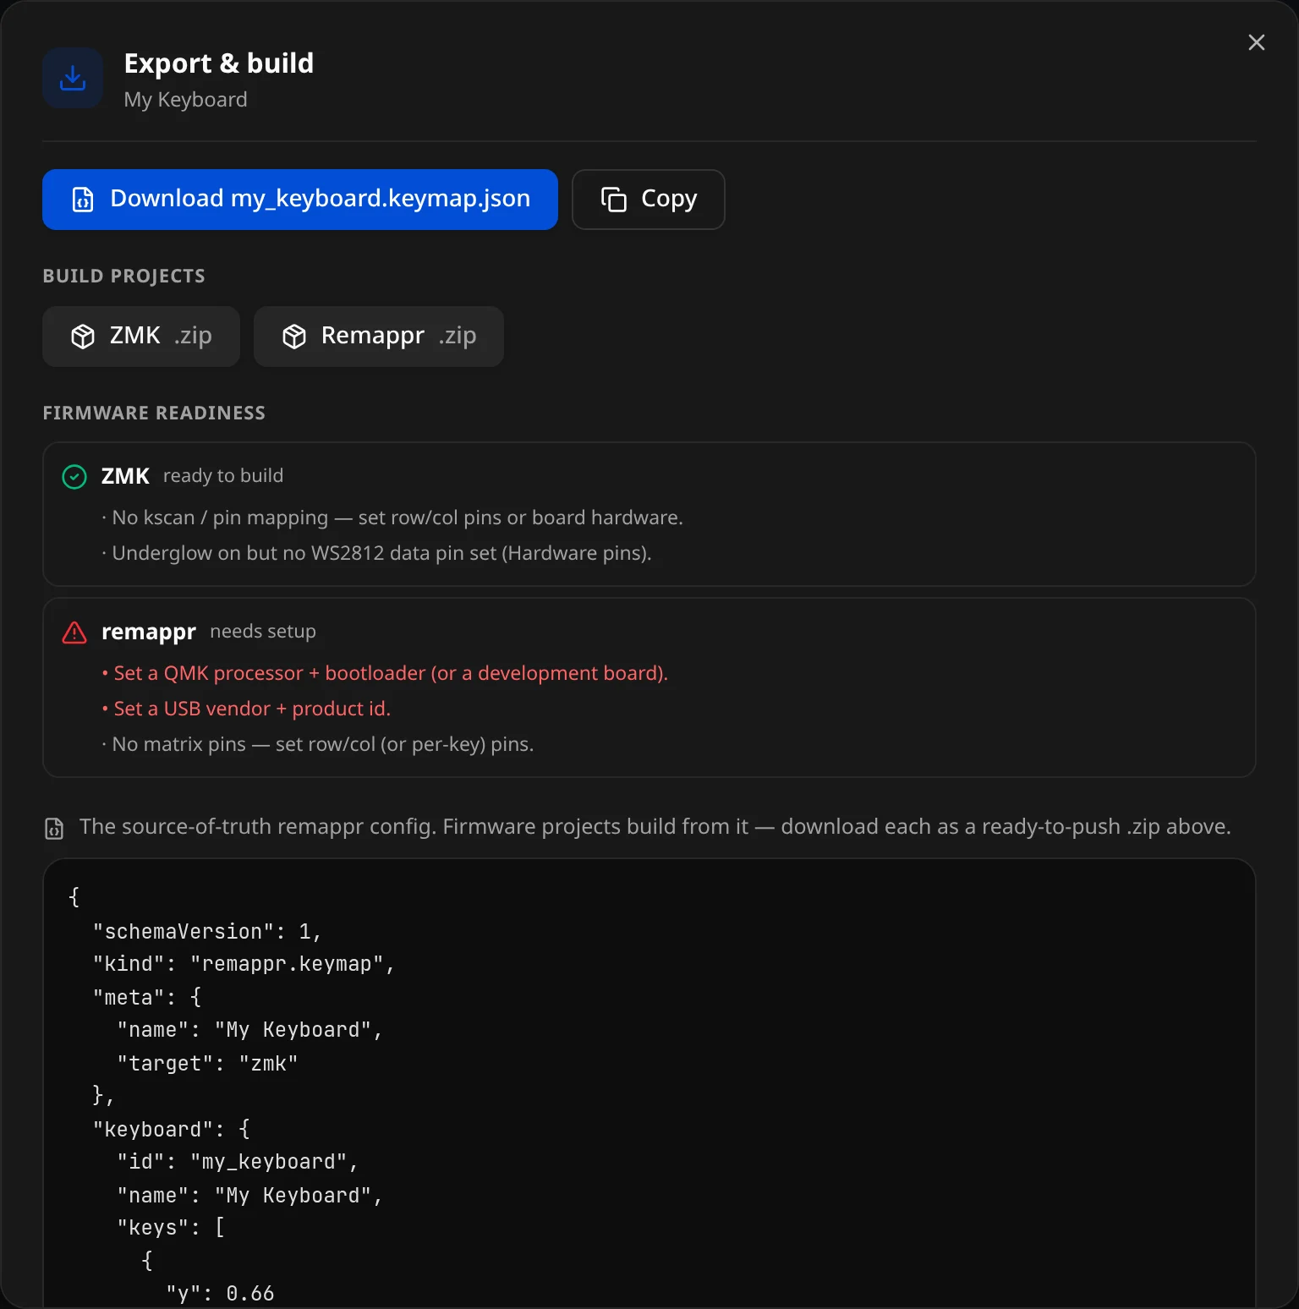Viewport: 1299px width, 1309px height.
Task: Click the red warning triangle beside remappr
Action: pyautogui.click(x=74, y=633)
